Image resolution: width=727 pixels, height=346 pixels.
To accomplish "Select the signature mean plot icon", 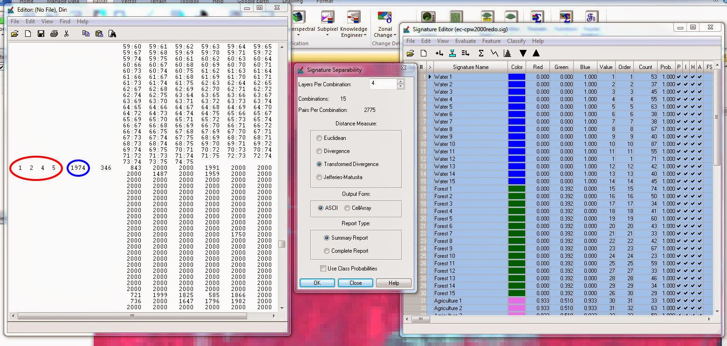I will tap(494, 53).
